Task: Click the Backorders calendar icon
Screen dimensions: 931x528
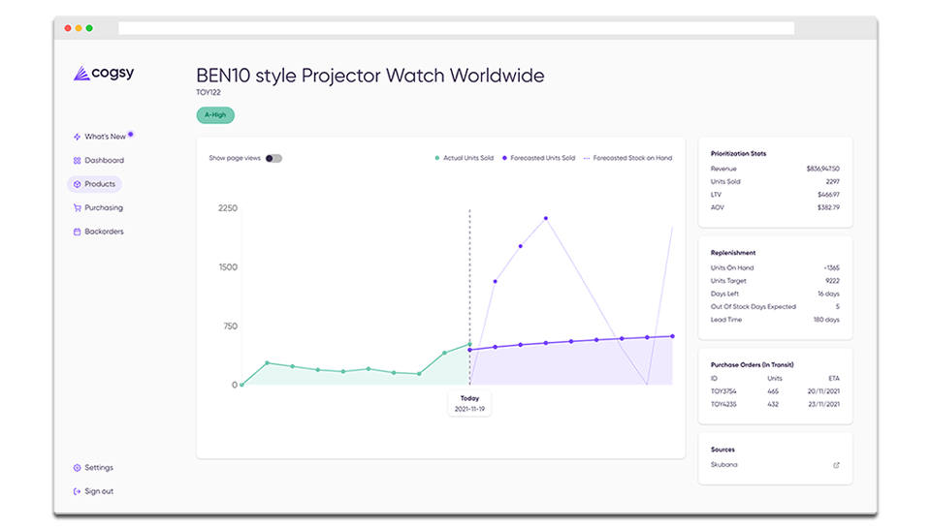Action: click(77, 232)
